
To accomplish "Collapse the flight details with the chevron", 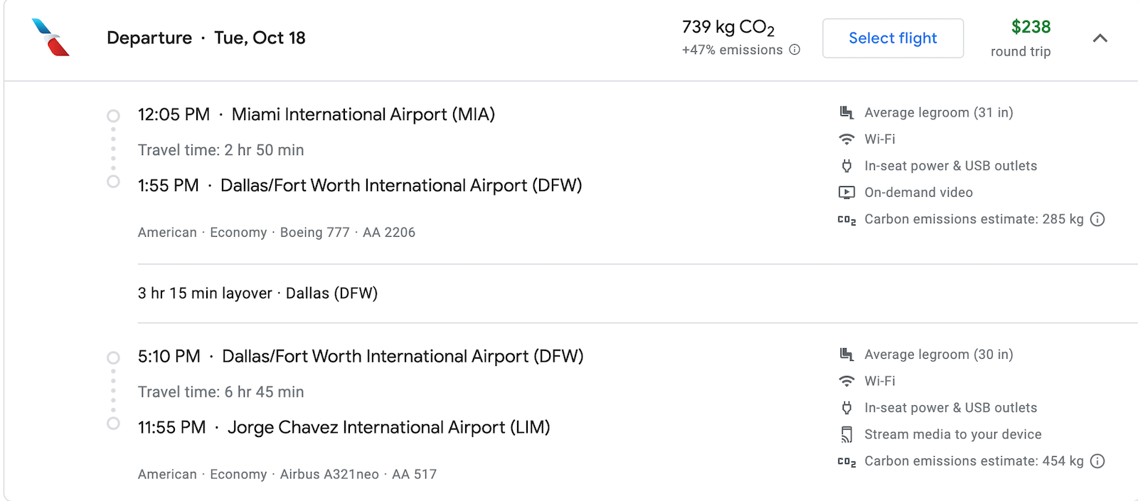I will click(x=1100, y=39).
